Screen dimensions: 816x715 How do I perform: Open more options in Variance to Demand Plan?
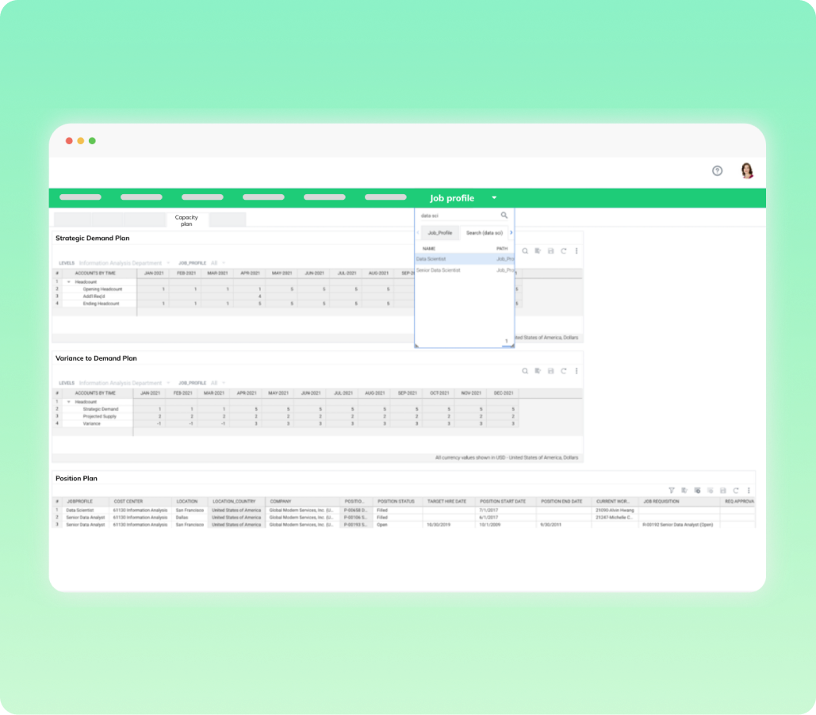(577, 371)
